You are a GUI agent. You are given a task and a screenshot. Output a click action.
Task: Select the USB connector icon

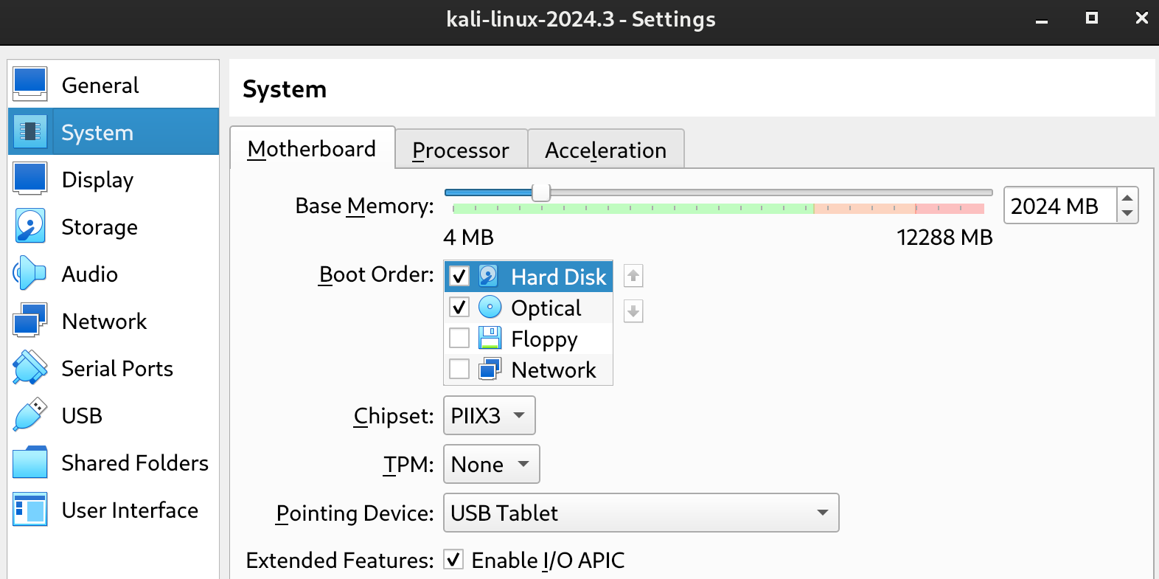[x=30, y=415]
